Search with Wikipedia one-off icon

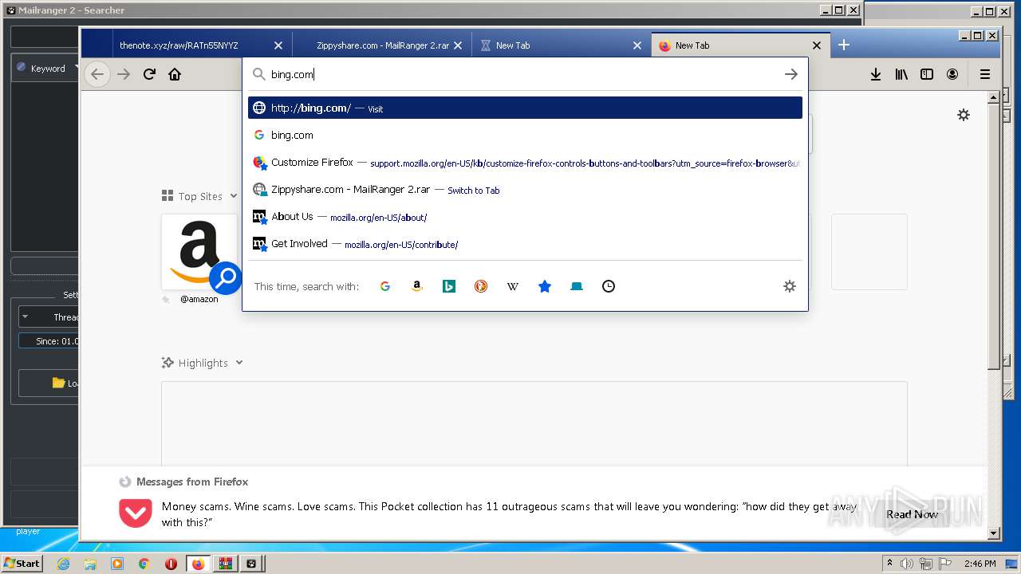click(x=513, y=286)
